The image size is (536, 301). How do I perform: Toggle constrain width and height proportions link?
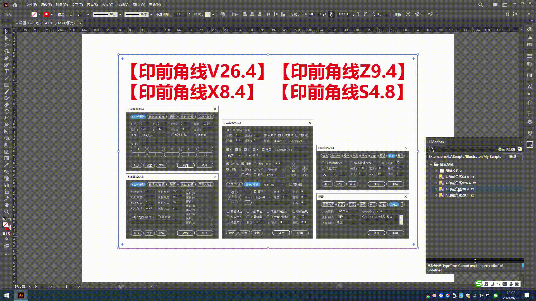click(x=331, y=14)
